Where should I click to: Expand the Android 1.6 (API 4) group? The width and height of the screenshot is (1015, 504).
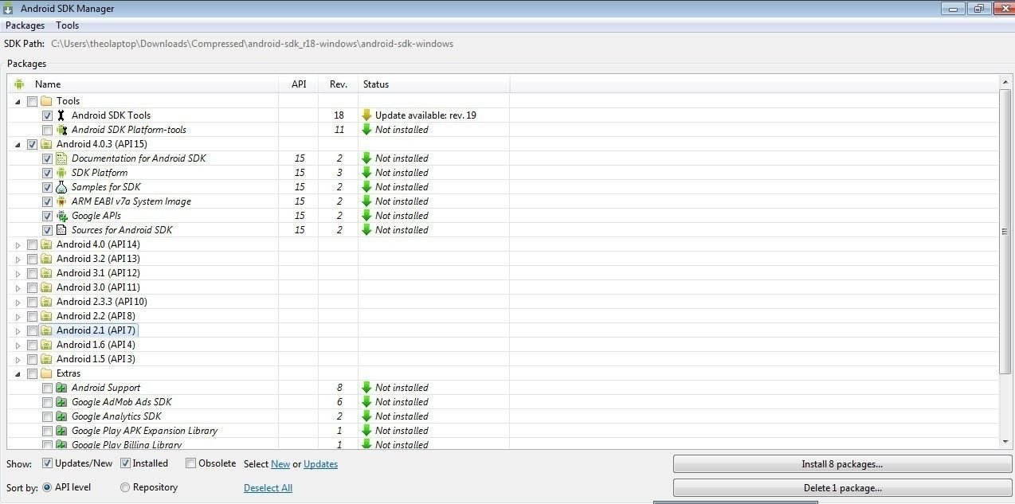click(18, 345)
